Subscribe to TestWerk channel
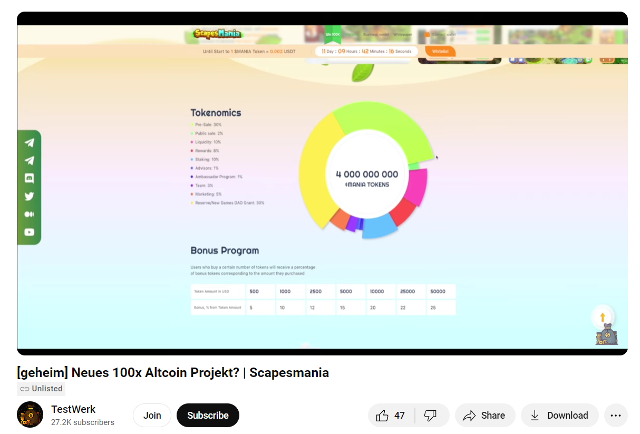The width and height of the screenshot is (640, 434). coord(208,416)
